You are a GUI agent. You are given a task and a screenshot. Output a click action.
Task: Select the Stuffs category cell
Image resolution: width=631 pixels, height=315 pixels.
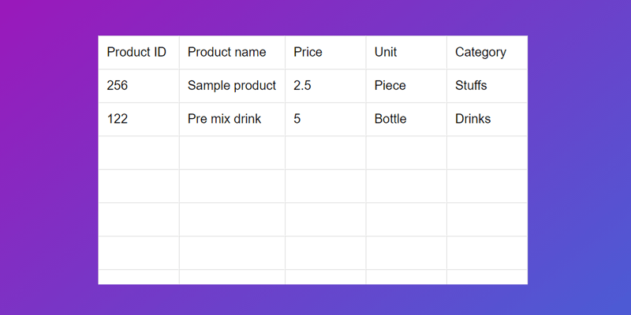click(487, 86)
